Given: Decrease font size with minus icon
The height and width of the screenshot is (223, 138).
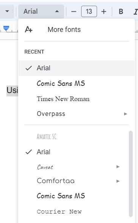Looking at the screenshot, I should click(74, 11).
